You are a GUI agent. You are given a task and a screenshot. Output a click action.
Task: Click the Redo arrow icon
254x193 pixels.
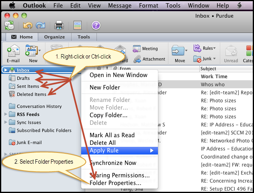pos(41,25)
